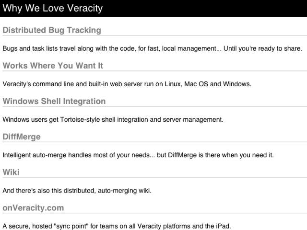
Task: Click the sentence about Veracity's command line
Action: [x=127, y=84]
